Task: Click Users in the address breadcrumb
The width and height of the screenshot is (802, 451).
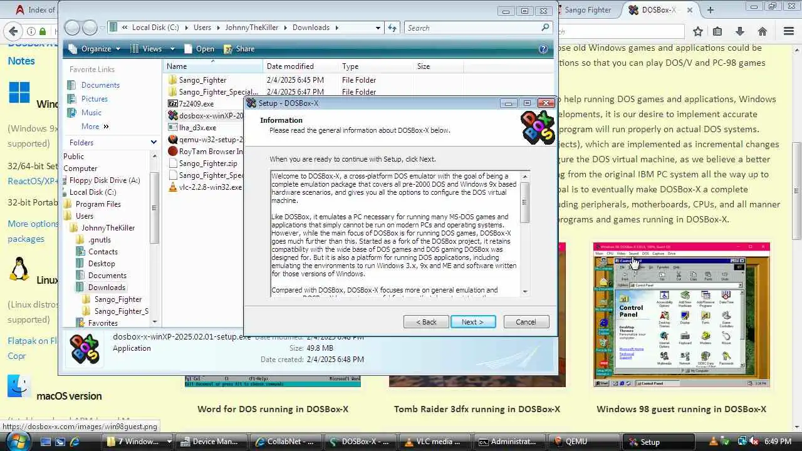Action: coord(202,28)
